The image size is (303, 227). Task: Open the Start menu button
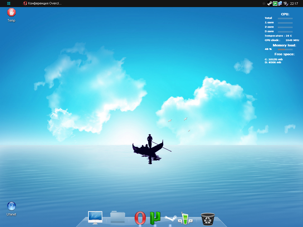9,4
